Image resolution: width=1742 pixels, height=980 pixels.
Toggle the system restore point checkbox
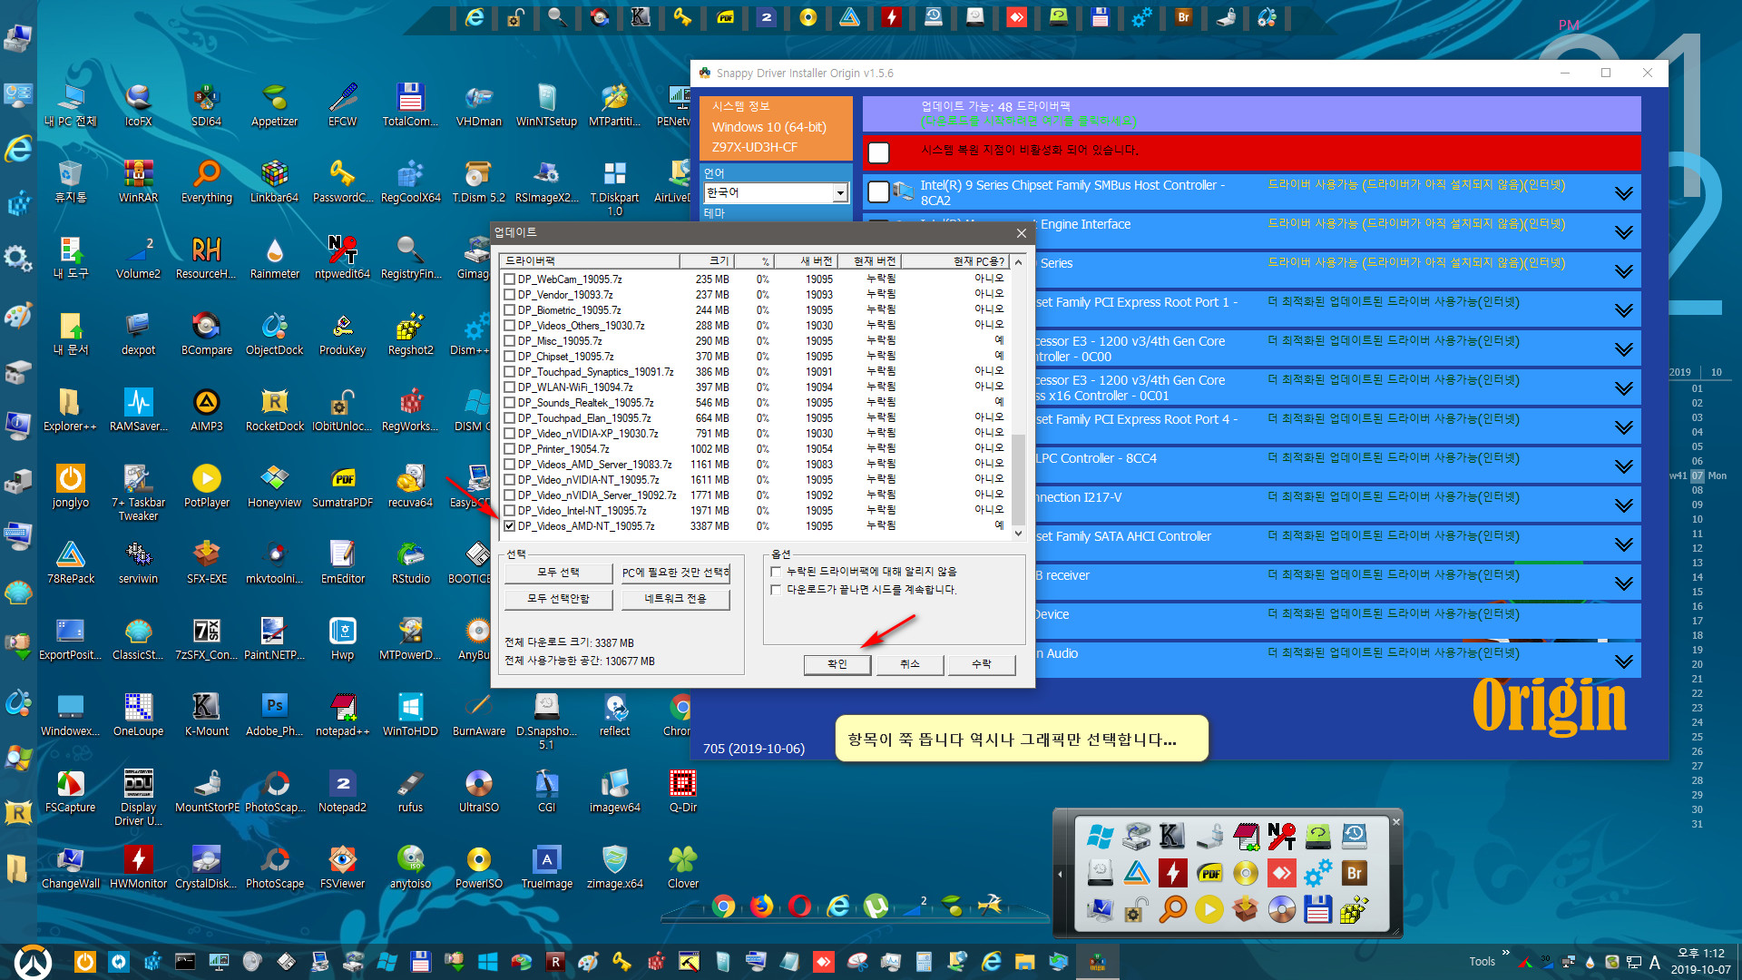[878, 152]
